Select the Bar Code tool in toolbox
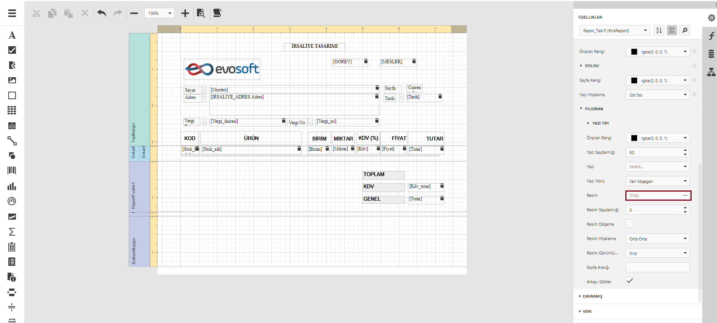 coord(12,170)
